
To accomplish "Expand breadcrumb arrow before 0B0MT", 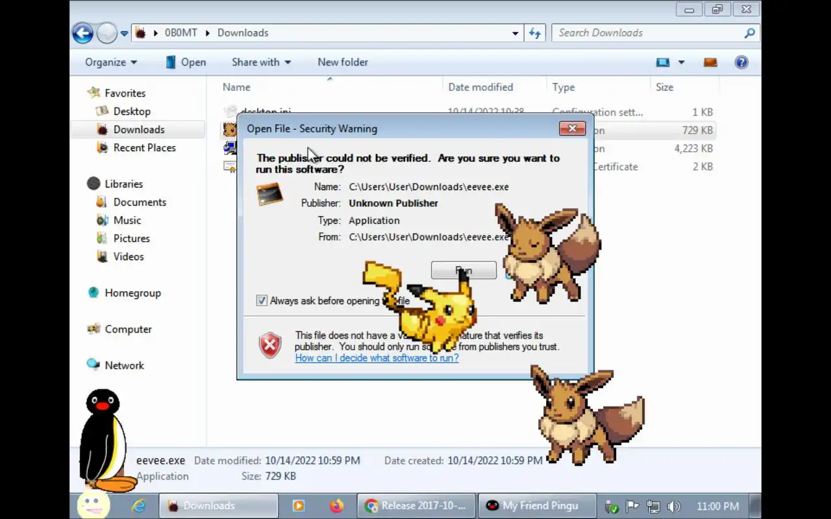I will pos(156,32).
